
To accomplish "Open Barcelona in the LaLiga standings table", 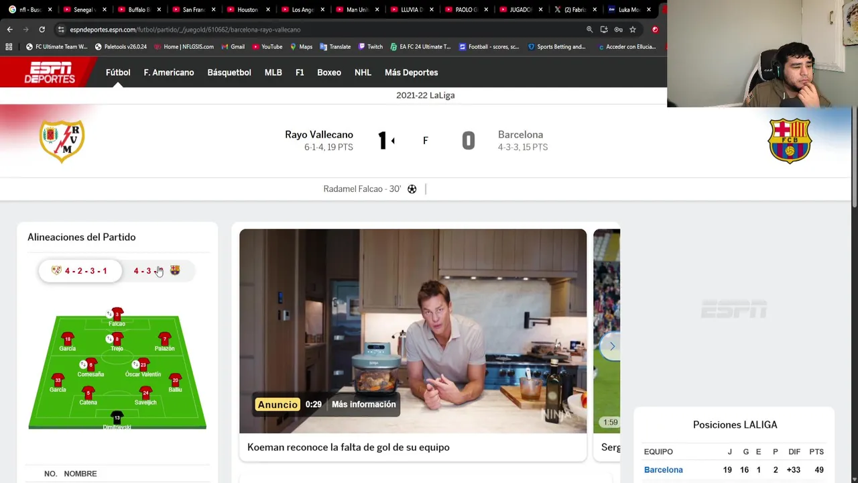I will coord(664,470).
